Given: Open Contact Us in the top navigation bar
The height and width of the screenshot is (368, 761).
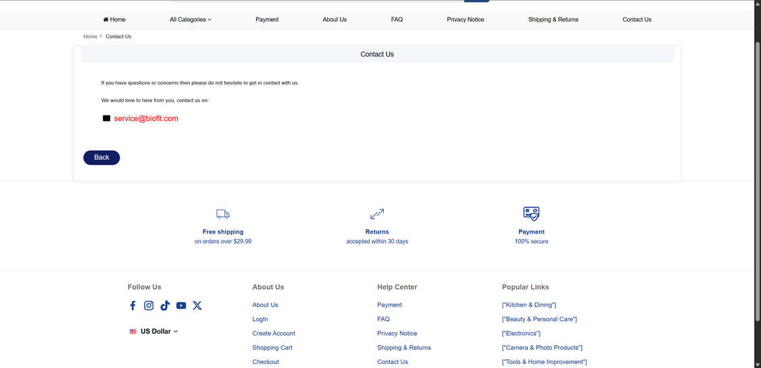Looking at the screenshot, I should [637, 20].
